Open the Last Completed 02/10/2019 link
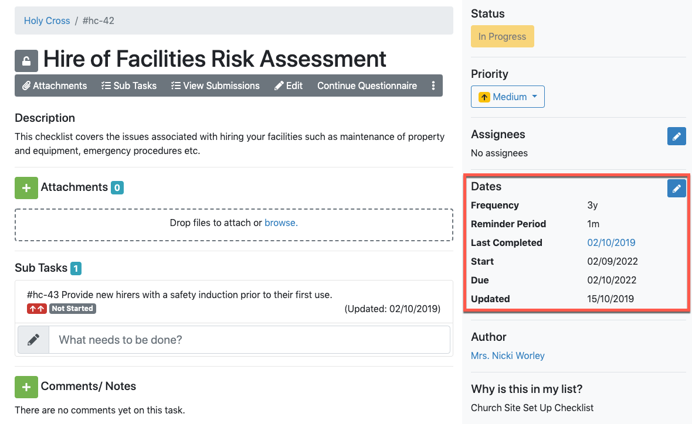Screen dimensions: 692x424 click(611, 242)
